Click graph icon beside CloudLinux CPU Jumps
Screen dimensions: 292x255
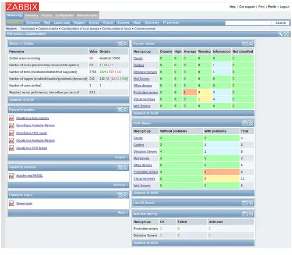pos(12,148)
